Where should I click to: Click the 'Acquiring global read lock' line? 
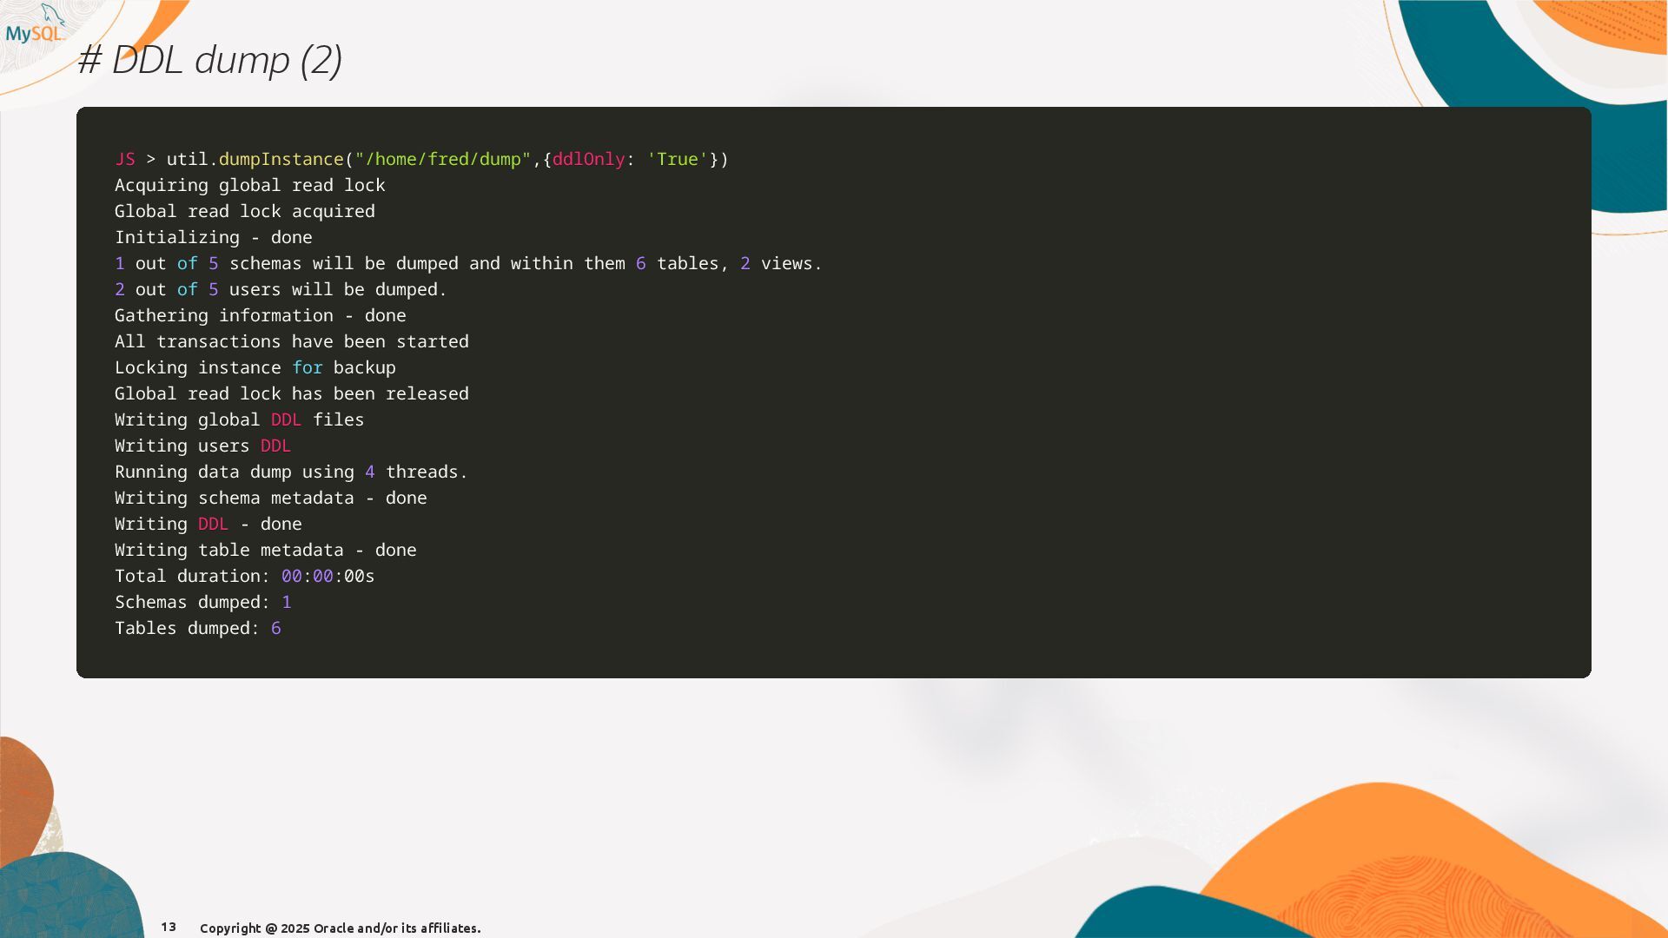click(249, 185)
